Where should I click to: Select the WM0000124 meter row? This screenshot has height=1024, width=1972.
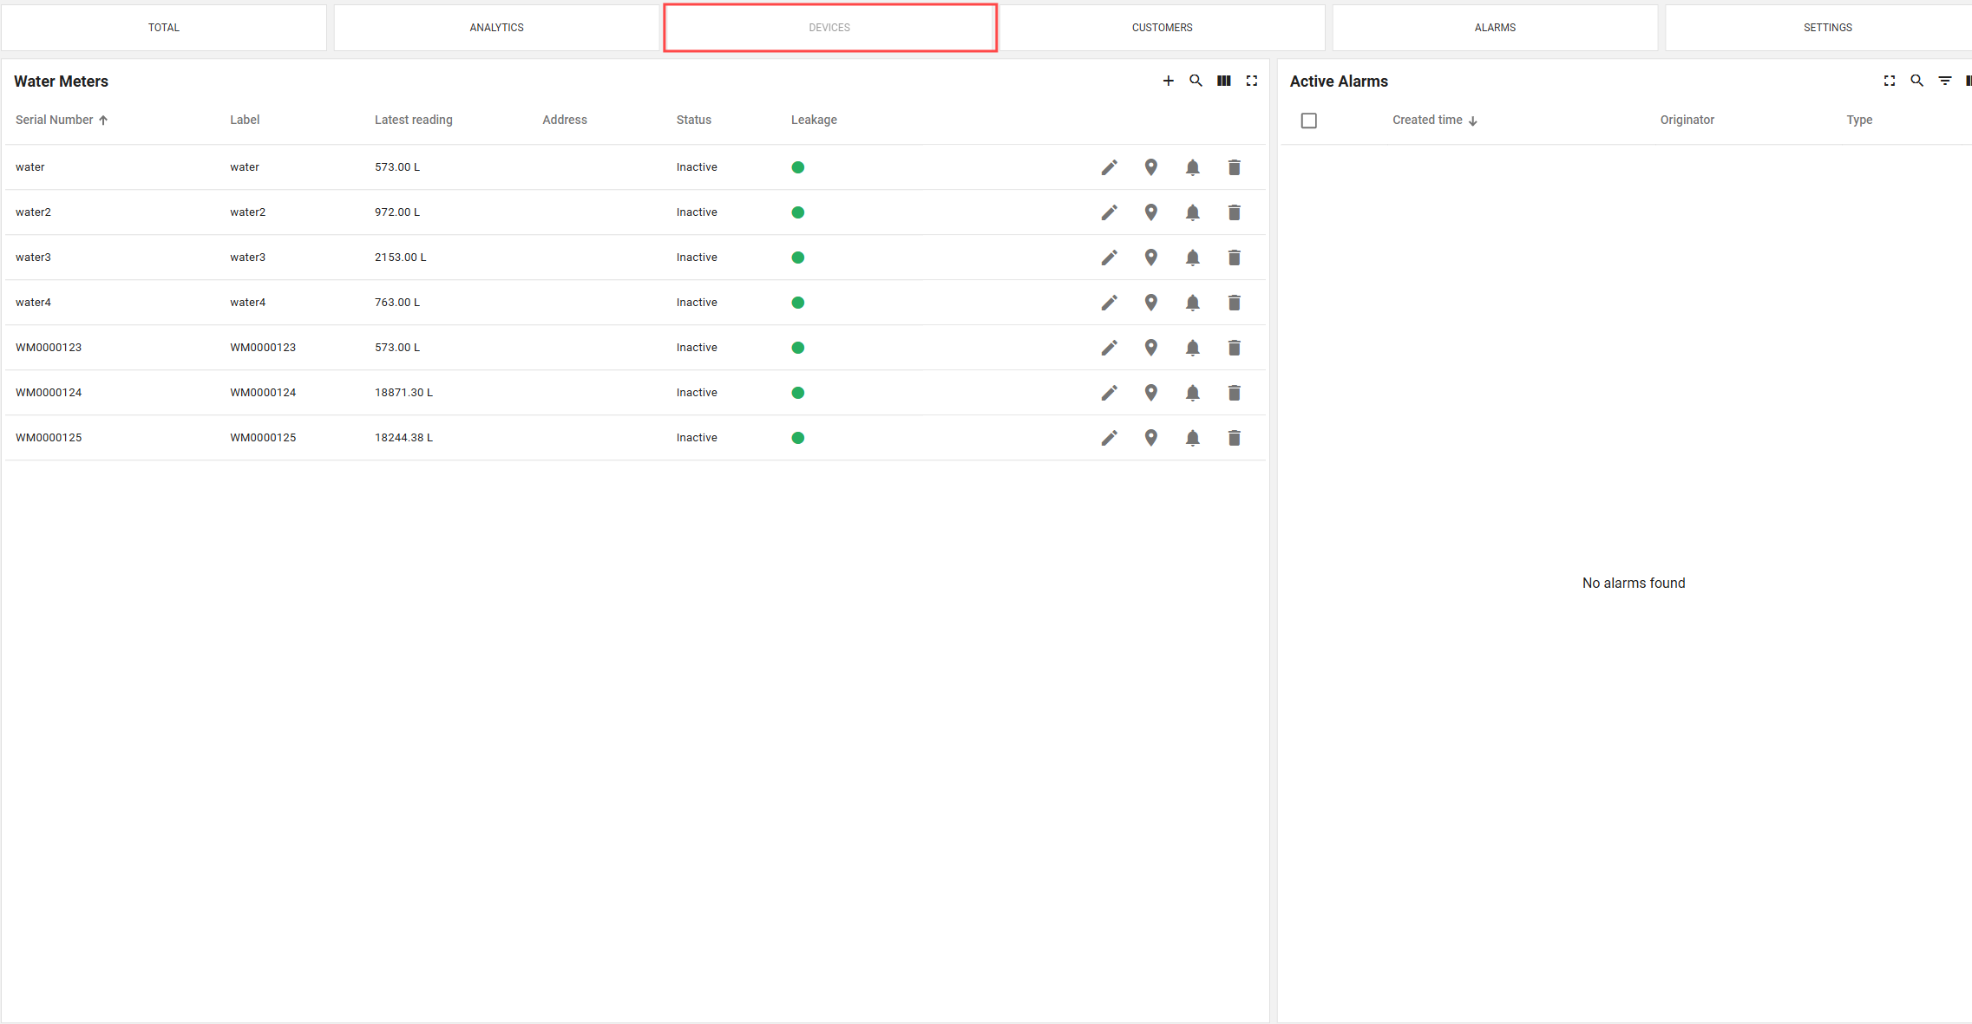[x=49, y=393]
